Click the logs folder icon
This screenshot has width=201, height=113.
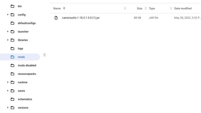pyautogui.click(x=13, y=48)
